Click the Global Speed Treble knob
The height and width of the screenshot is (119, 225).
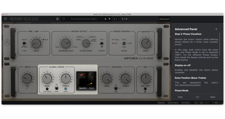pos(66,79)
